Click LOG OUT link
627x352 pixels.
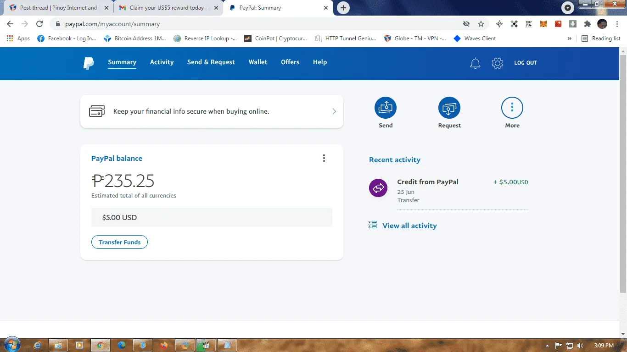pyautogui.click(x=526, y=63)
